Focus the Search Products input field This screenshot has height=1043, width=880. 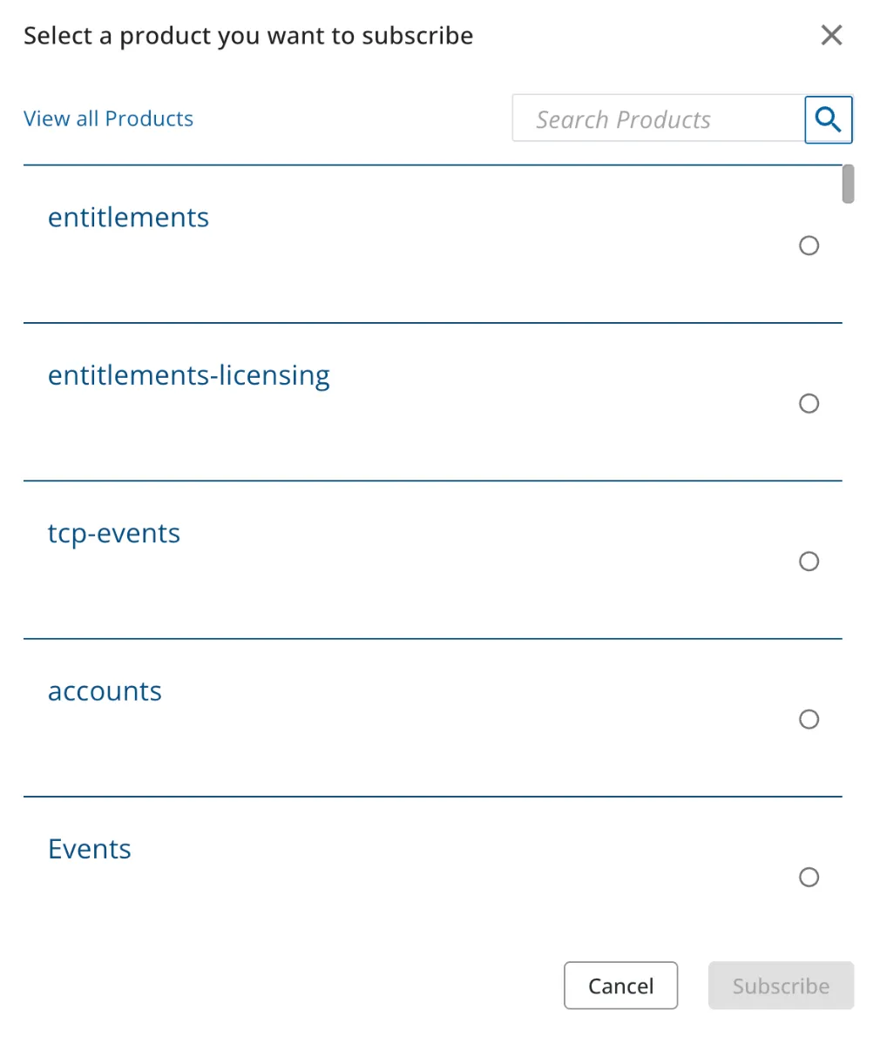[659, 118]
